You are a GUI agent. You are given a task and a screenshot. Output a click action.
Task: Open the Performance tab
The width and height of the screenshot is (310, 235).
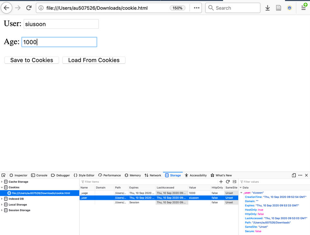109,175
